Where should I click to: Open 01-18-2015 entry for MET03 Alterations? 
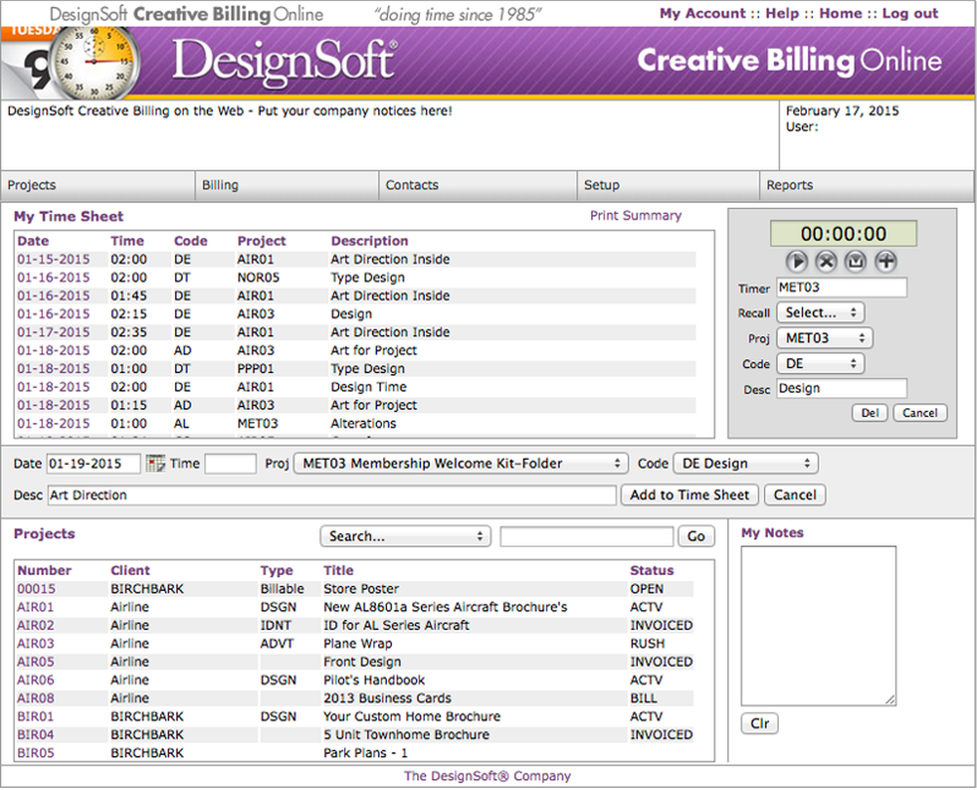click(x=54, y=424)
